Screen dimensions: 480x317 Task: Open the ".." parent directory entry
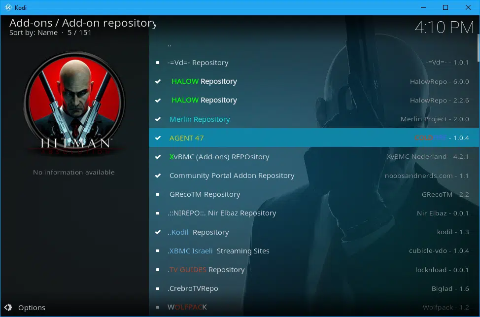(x=169, y=44)
